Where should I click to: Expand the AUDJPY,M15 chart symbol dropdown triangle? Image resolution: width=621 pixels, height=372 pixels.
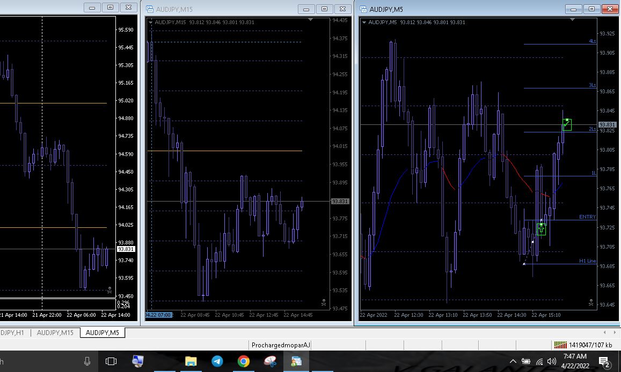point(150,23)
